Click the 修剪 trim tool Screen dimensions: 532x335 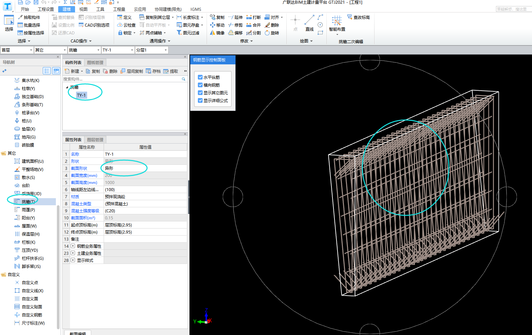pyautogui.click(x=235, y=25)
